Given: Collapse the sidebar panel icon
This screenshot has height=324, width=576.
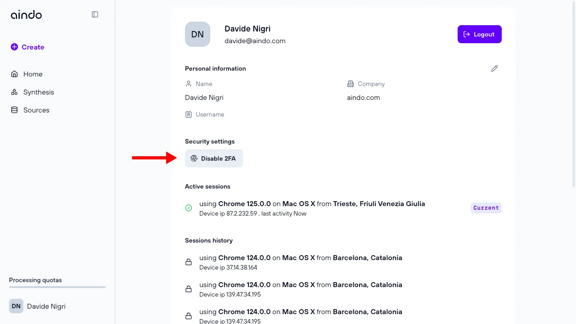Looking at the screenshot, I should tap(95, 14).
